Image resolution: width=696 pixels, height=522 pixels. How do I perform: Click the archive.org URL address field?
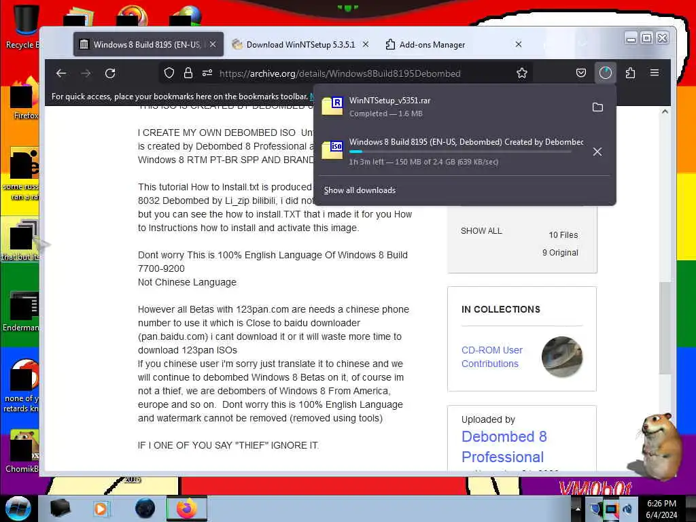340,73
